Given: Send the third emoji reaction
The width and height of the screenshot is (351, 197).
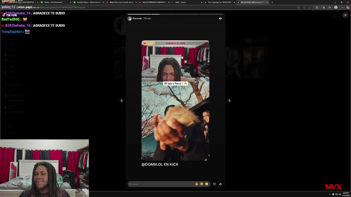Looking at the screenshot, I should 206,184.
